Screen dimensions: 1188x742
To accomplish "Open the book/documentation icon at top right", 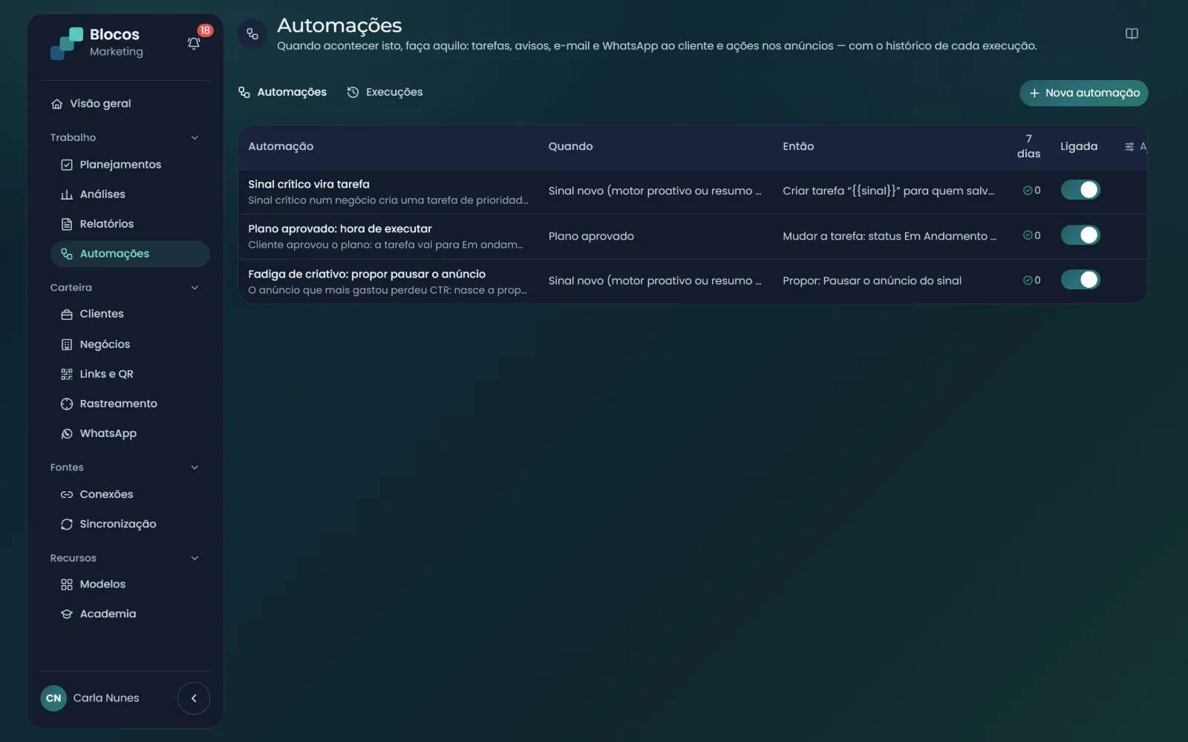I will click(1132, 33).
